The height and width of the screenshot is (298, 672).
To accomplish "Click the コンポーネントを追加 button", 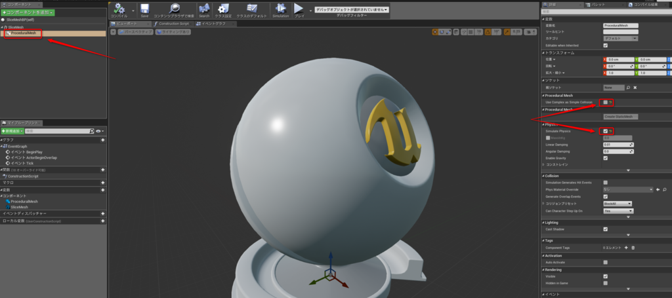I will click(x=28, y=13).
